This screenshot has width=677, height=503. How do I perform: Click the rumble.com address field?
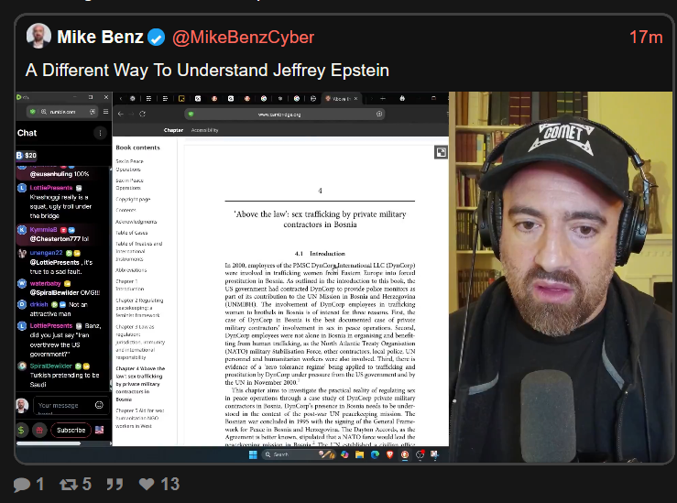(x=62, y=112)
